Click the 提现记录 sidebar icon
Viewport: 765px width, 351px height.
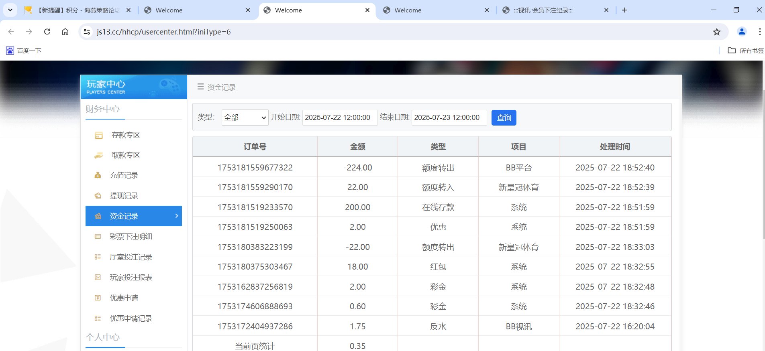click(98, 196)
